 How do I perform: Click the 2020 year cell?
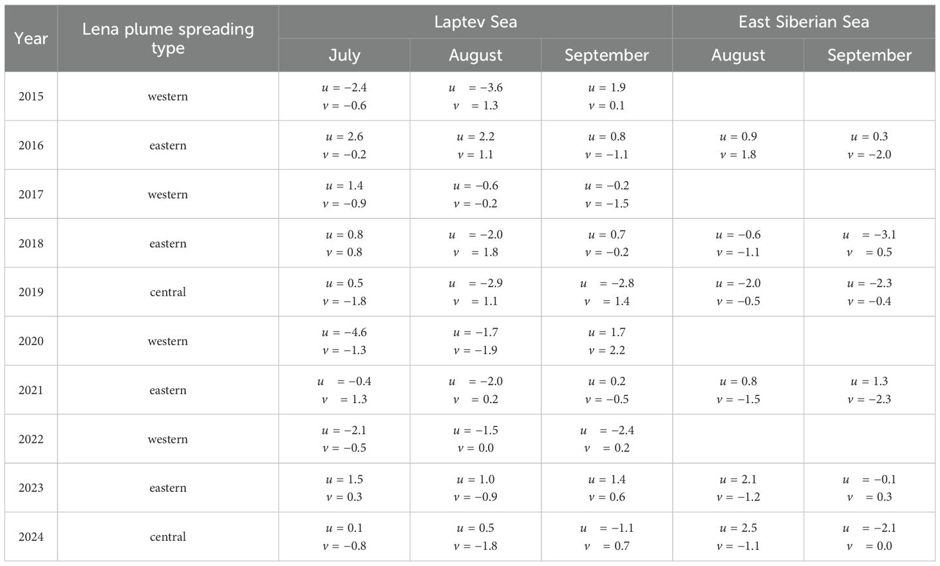click(x=31, y=341)
